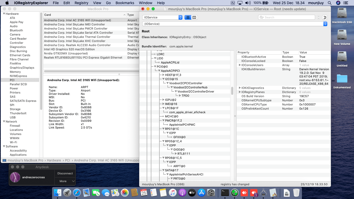Open the App Store from the Dock
Viewport: 354px width, 199px height.
click(x=201, y=193)
